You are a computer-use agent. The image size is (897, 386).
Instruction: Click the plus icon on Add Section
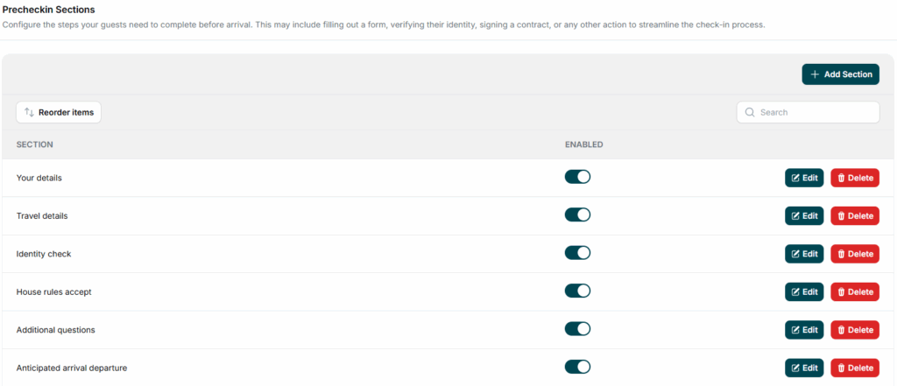coord(815,74)
